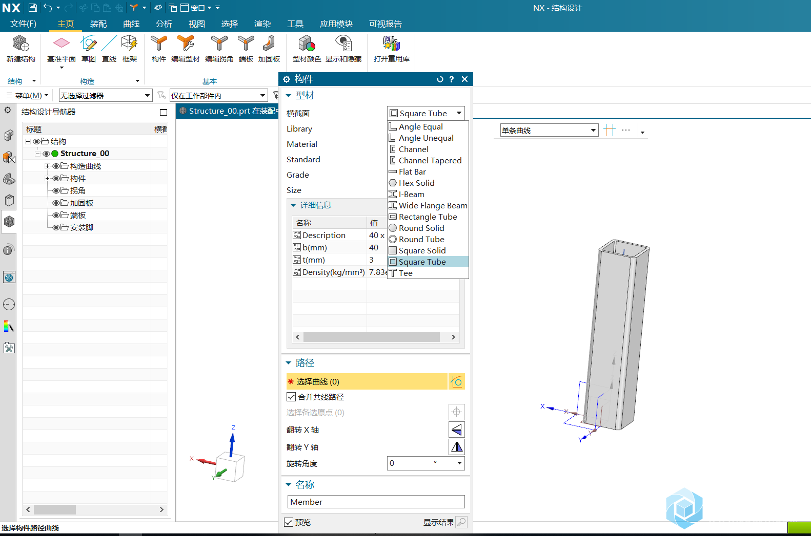The image size is (811, 536).
Task: Click the 翻转 Y 轴 flip button
Action: pyautogui.click(x=457, y=447)
